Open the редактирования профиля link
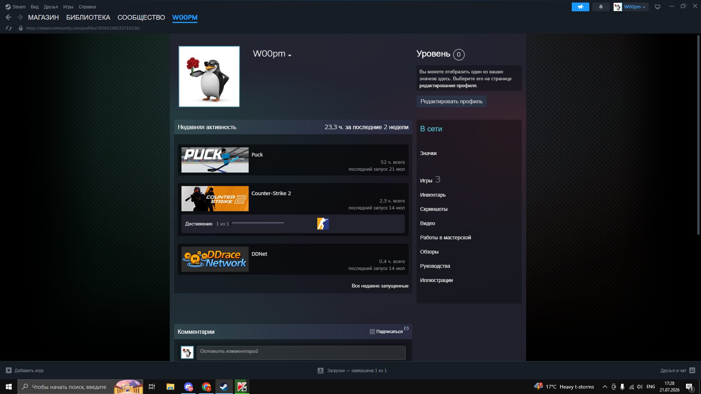701x394 pixels. 448,86
